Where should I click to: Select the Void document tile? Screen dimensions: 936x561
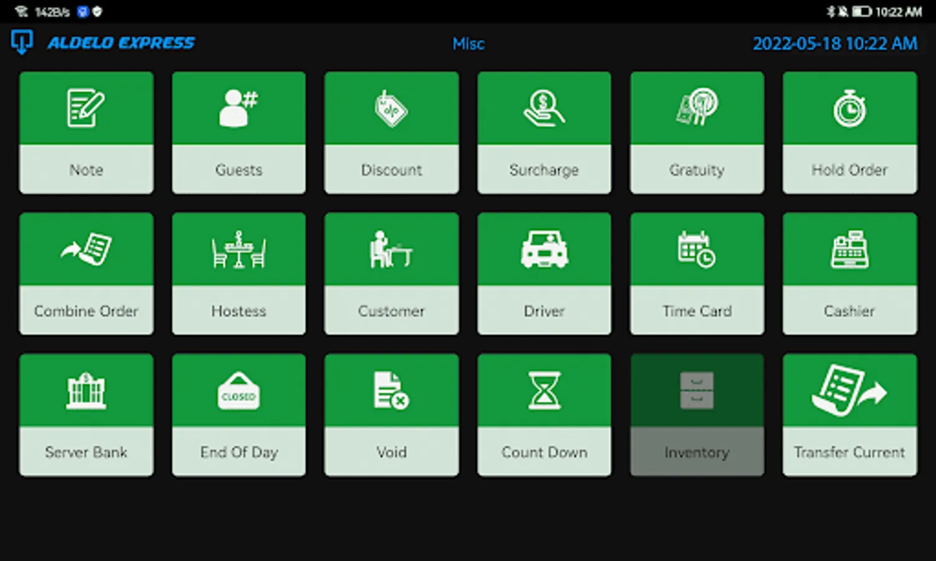click(x=392, y=415)
